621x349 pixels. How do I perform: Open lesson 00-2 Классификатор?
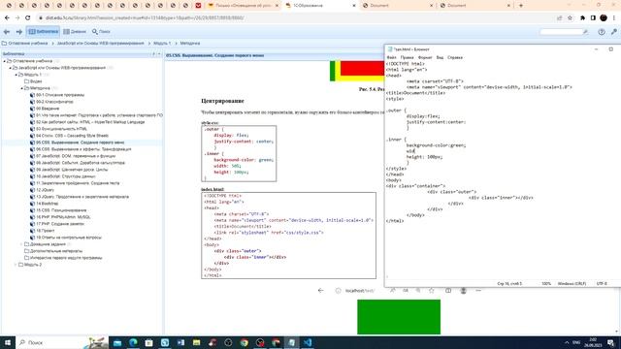click(x=54, y=102)
